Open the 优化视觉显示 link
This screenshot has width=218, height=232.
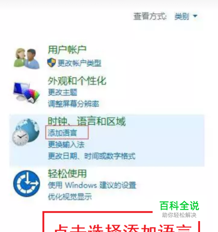pyautogui.click(x=70, y=197)
